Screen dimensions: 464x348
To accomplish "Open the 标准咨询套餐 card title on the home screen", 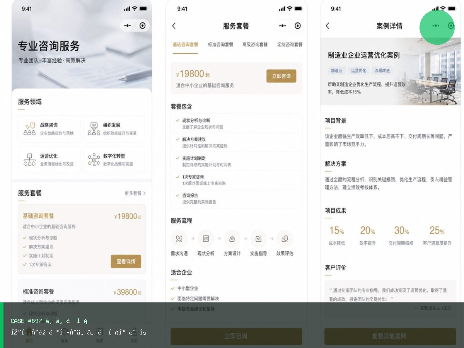I will pos(38,292).
